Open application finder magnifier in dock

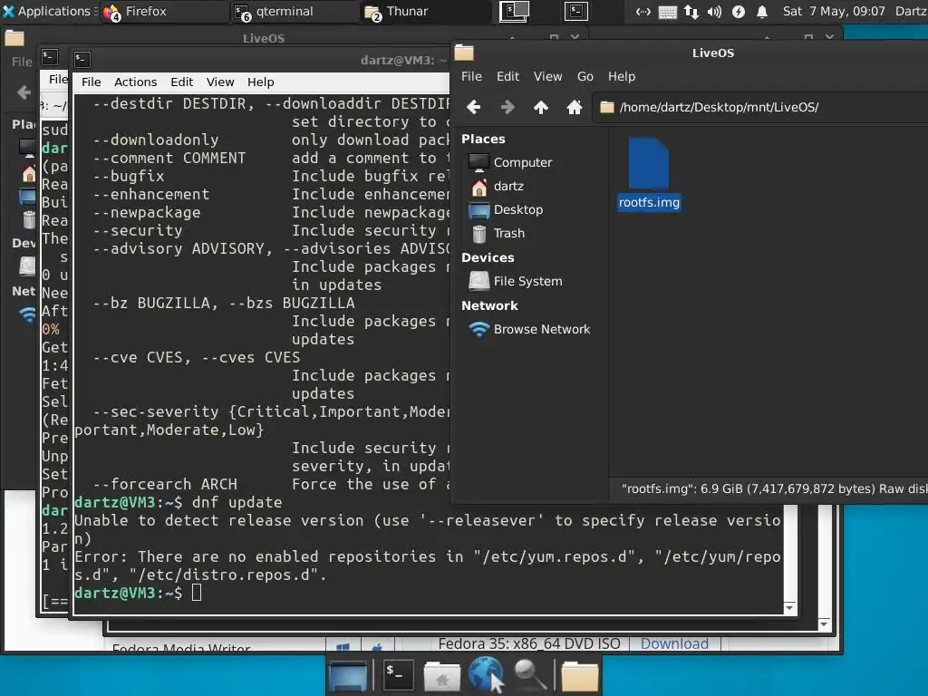(530, 674)
